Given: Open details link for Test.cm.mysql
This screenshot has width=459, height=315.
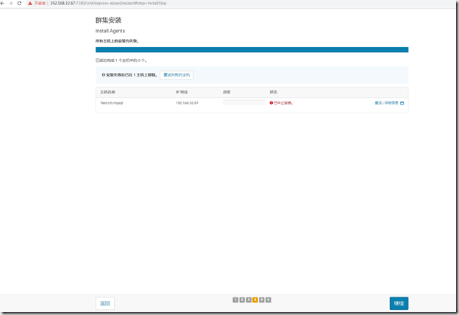Looking at the screenshot, I should [391, 103].
